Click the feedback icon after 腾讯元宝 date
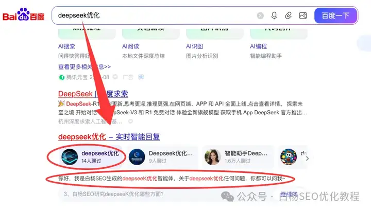Image resolution: width=371 pixels, height=211 pixels. [x=115, y=77]
